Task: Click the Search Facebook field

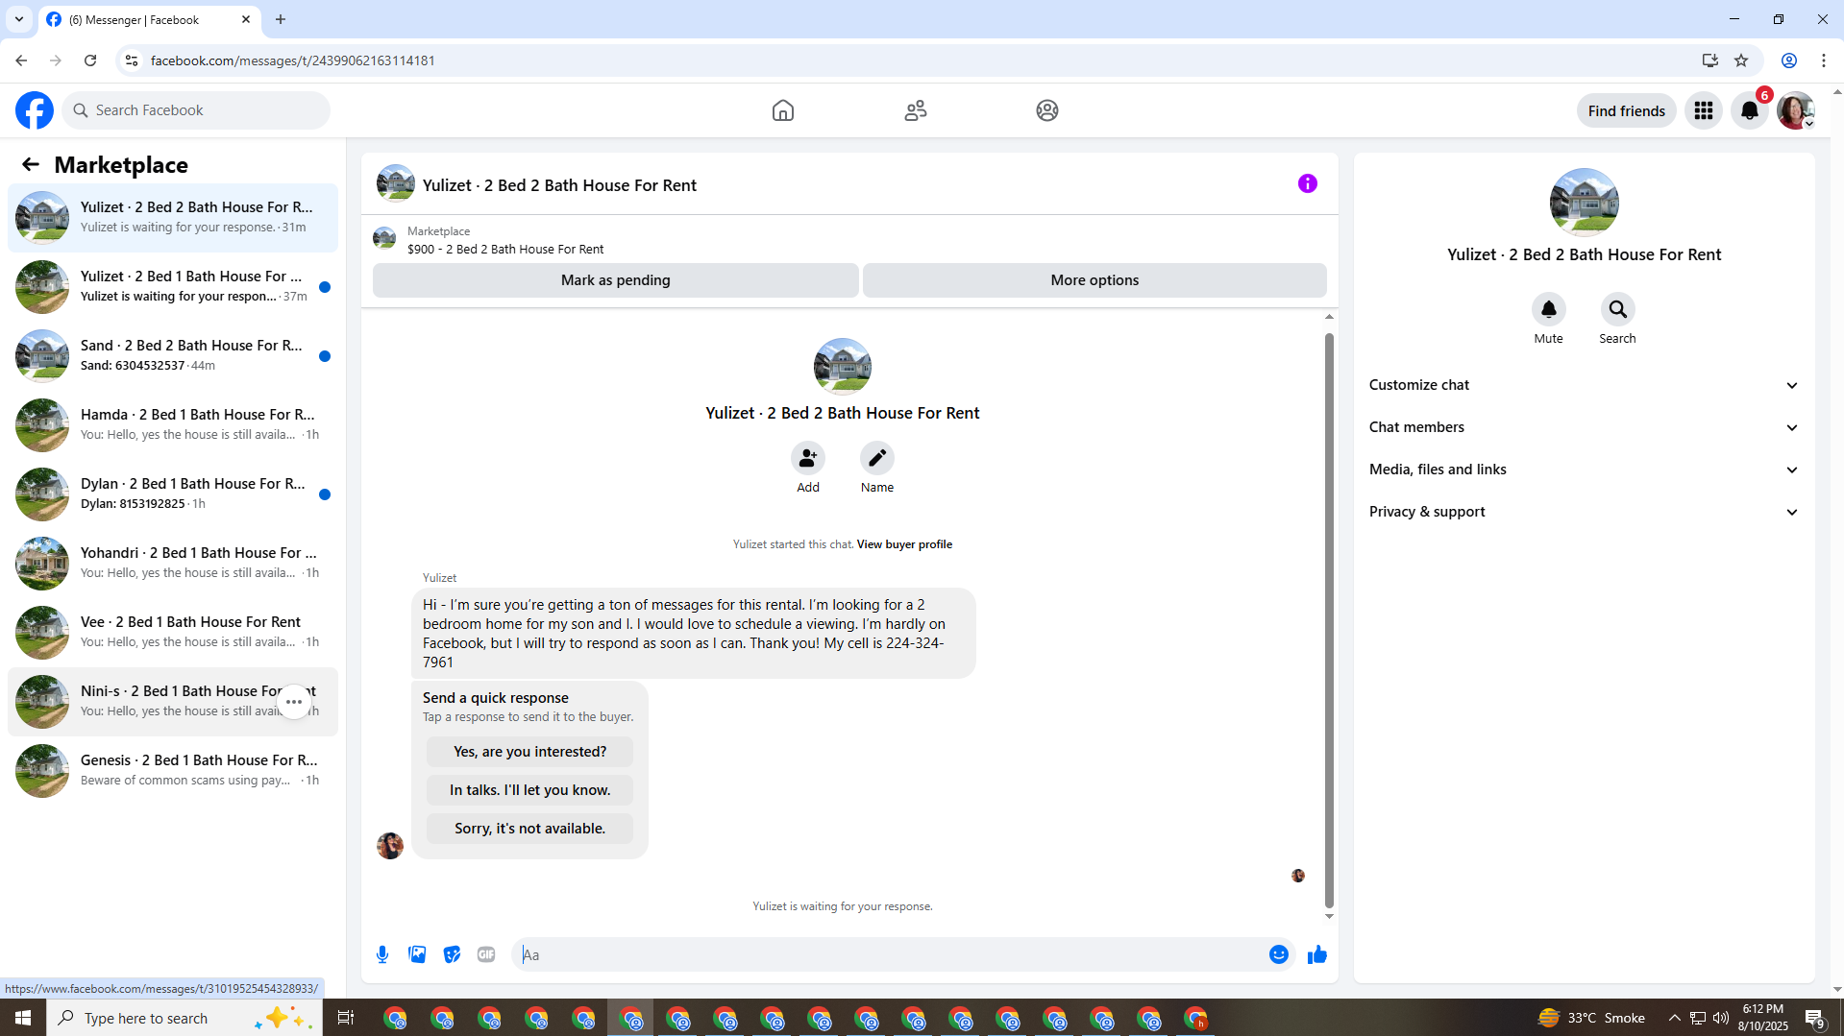Action: pos(196,110)
